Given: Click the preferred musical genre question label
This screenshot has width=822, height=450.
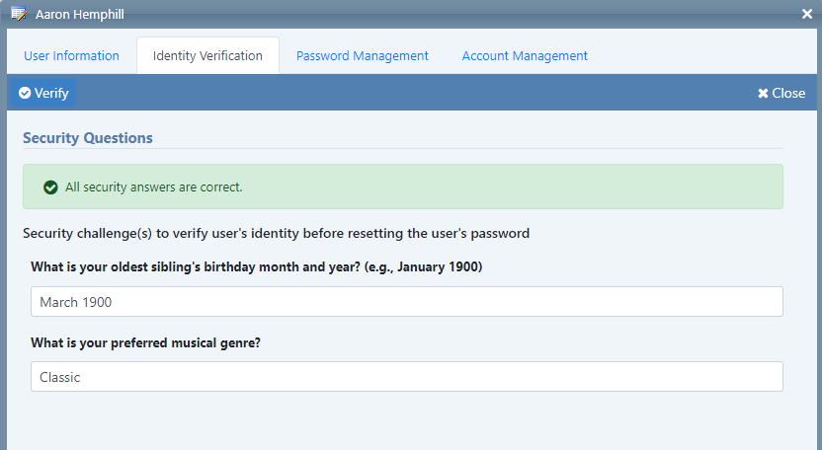Looking at the screenshot, I should [x=146, y=342].
